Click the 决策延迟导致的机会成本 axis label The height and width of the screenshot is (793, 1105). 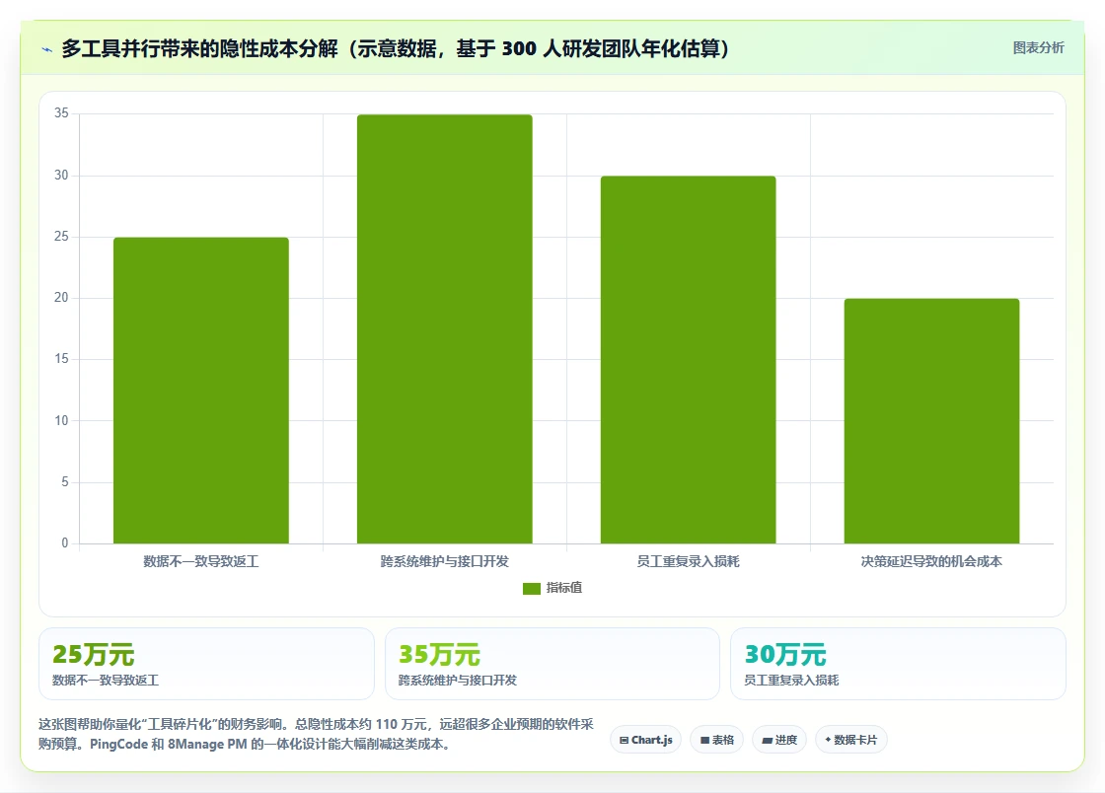tap(931, 561)
